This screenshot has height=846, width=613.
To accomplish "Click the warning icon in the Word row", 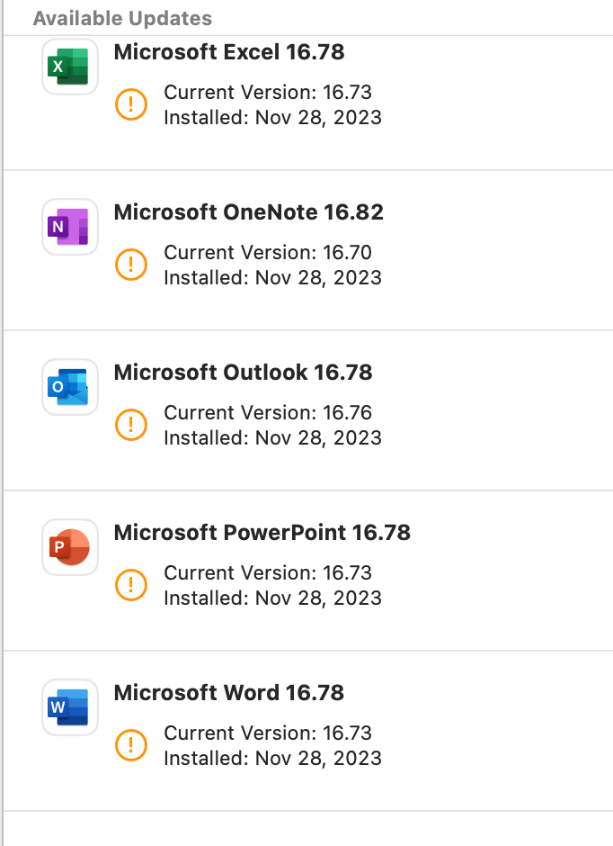I will pos(130,745).
